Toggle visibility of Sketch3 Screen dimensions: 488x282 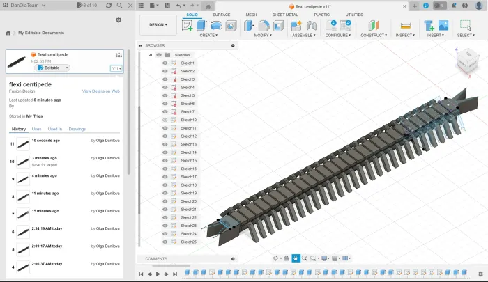click(x=165, y=79)
